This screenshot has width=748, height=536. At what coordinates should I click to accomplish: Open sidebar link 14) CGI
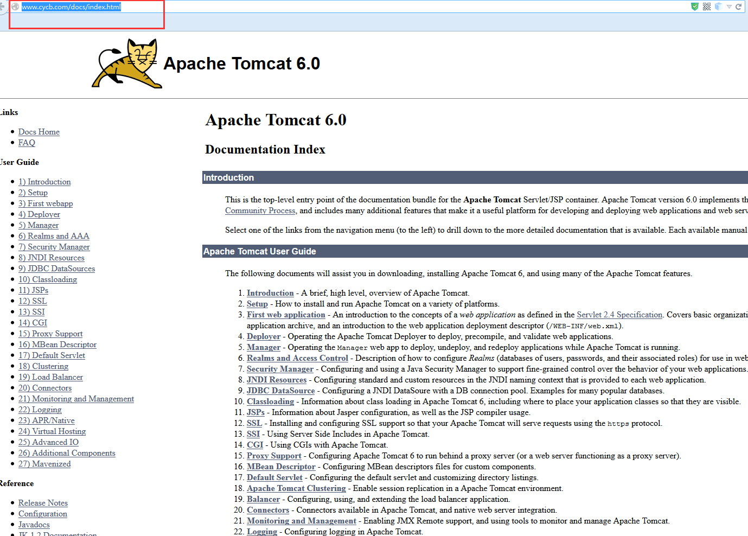point(33,323)
